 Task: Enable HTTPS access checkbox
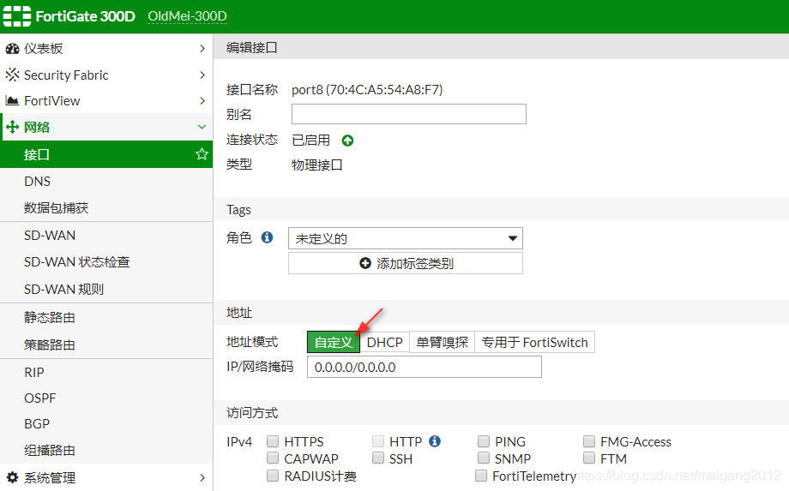coord(273,441)
